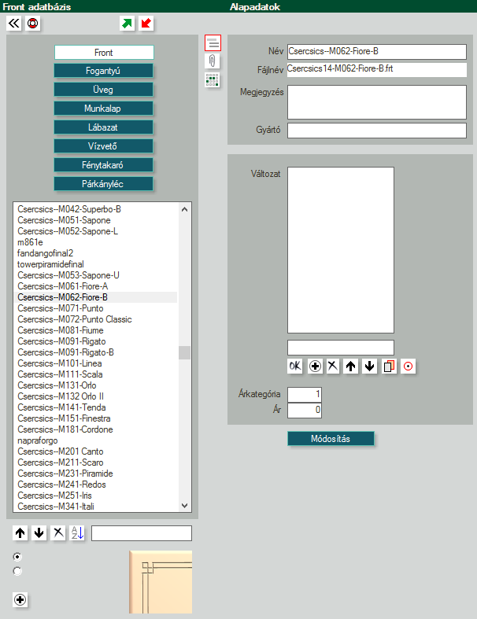Switch to the Fogantyú category
This screenshot has width=477, height=619.
tap(104, 71)
